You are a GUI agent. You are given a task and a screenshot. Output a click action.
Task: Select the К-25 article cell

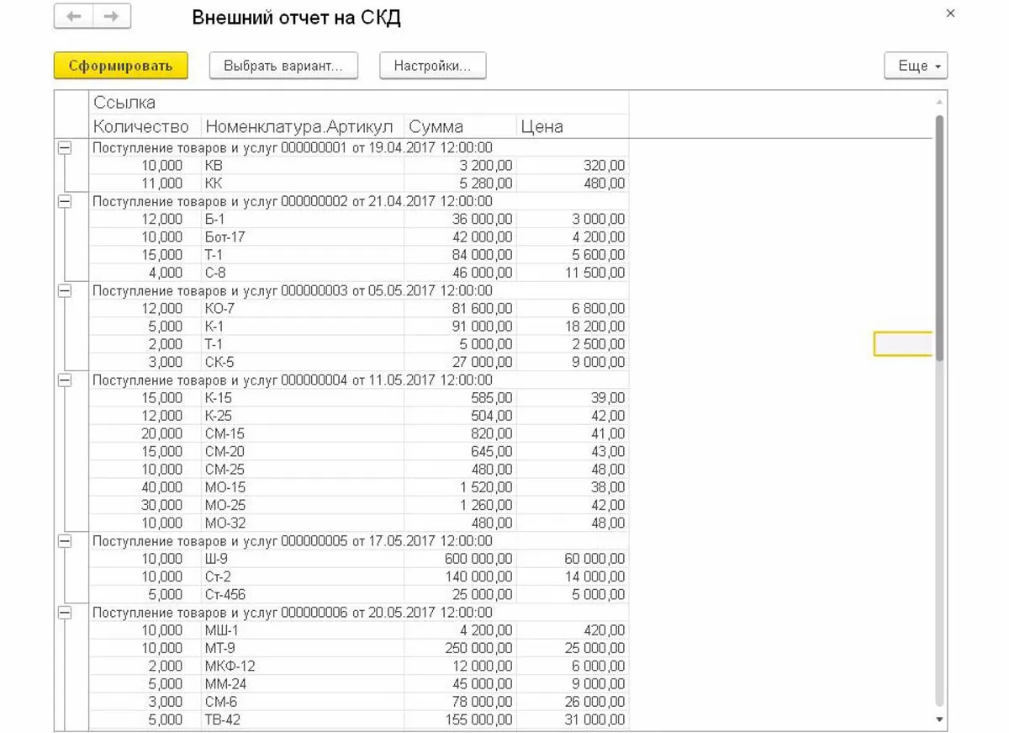(303, 416)
